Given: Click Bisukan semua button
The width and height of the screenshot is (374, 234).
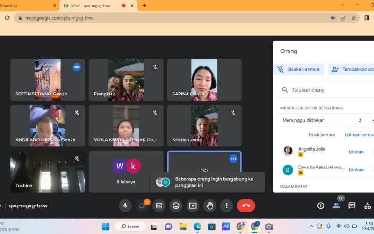Looking at the screenshot, I should point(299,69).
